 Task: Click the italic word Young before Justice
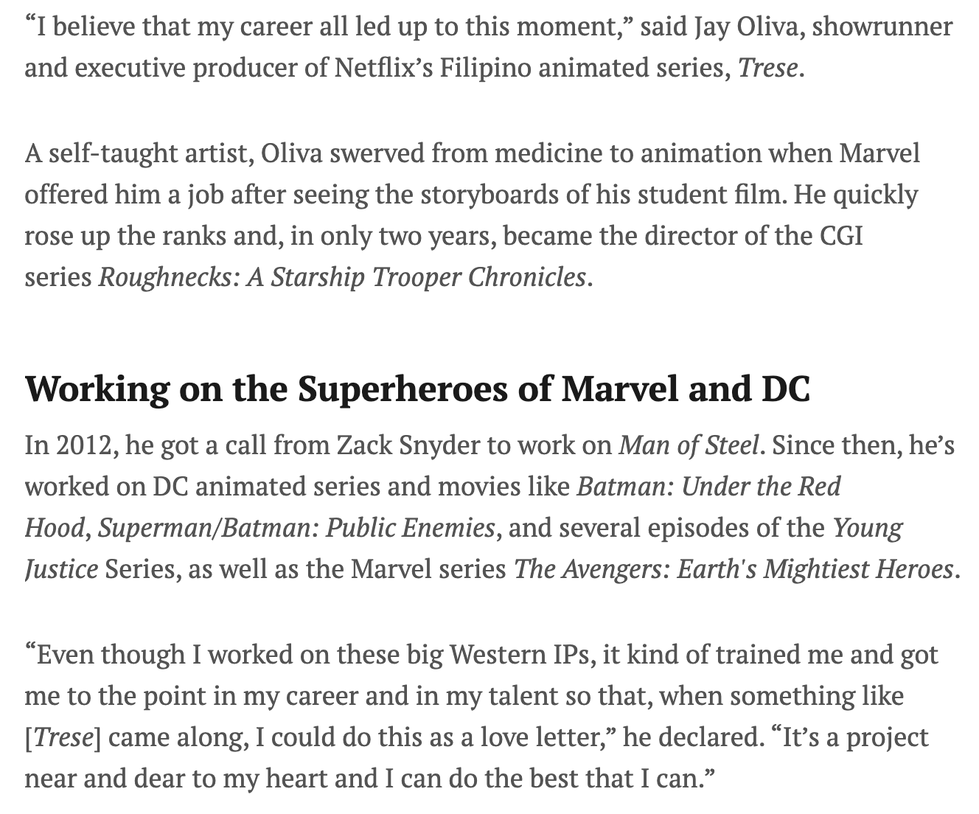868,528
